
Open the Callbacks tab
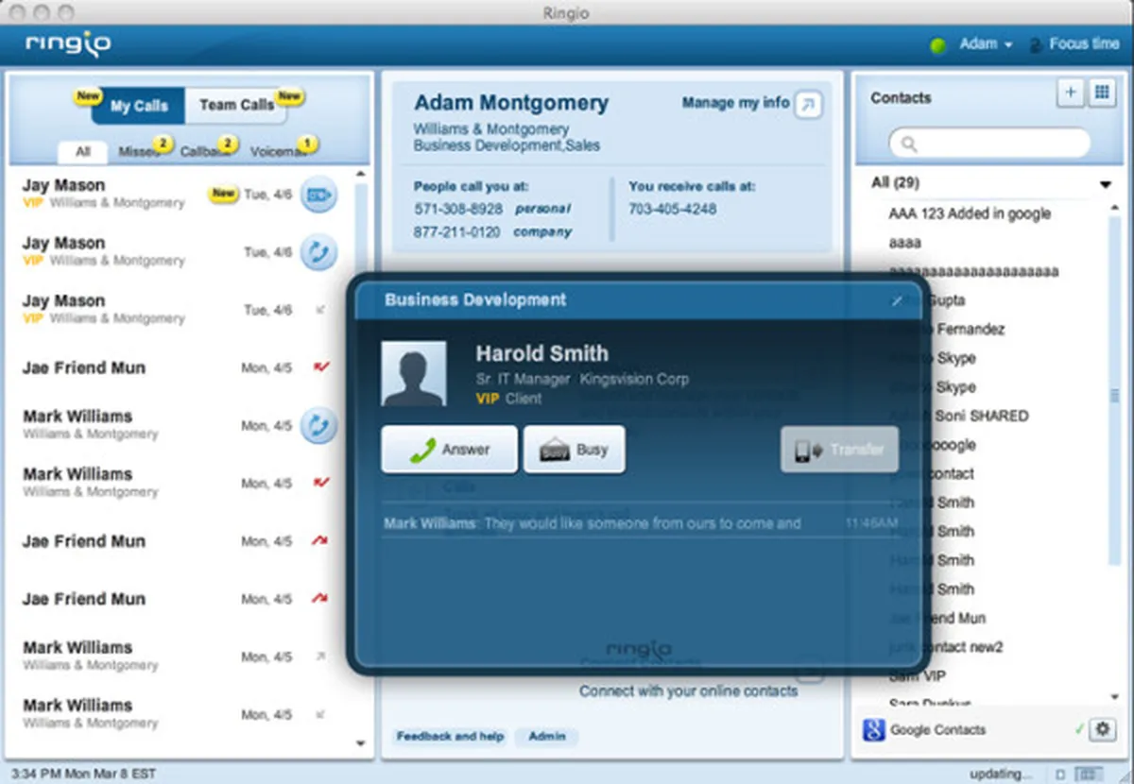point(204,151)
